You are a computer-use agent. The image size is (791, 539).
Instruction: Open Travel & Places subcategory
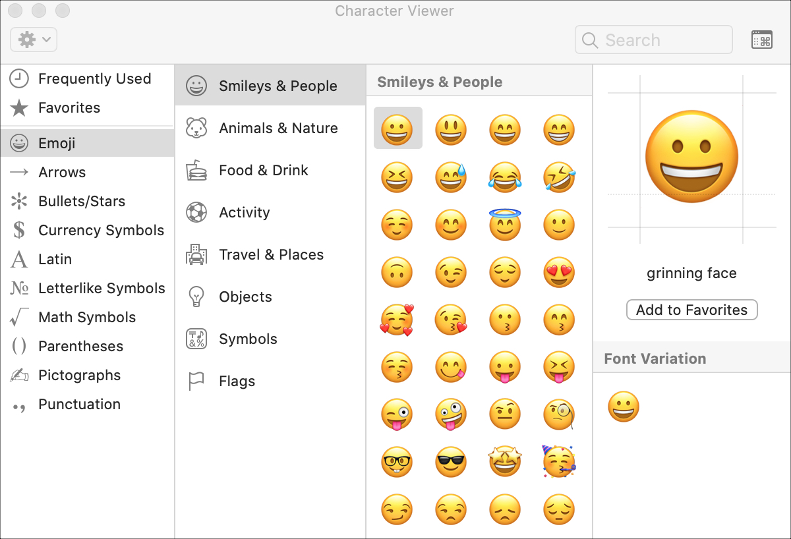(270, 254)
